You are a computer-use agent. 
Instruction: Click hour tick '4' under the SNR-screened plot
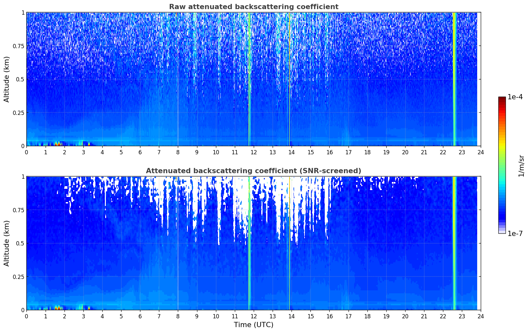tap(102, 316)
